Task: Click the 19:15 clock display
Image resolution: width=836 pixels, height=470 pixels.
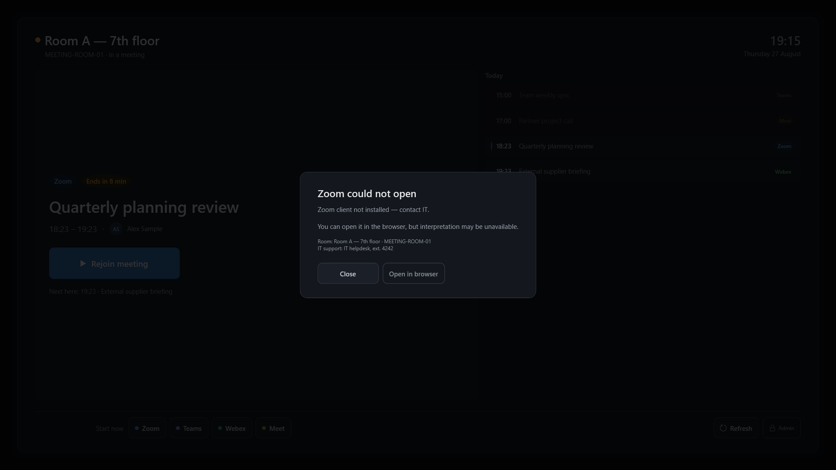Action: click(785, 41)
